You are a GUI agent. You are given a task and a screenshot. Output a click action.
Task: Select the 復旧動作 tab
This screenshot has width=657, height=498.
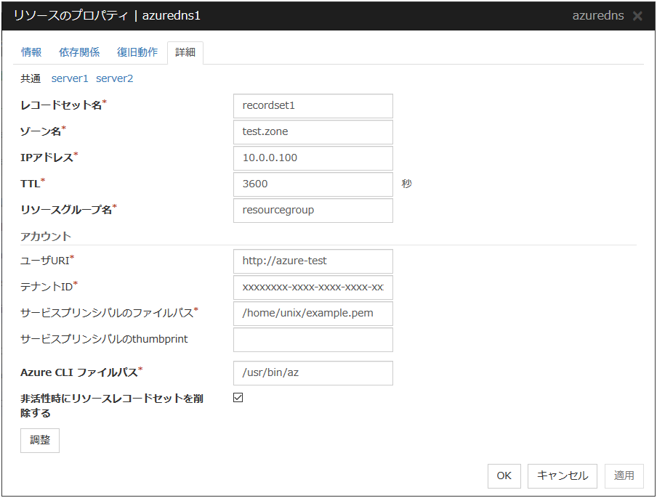click(137, 52)
